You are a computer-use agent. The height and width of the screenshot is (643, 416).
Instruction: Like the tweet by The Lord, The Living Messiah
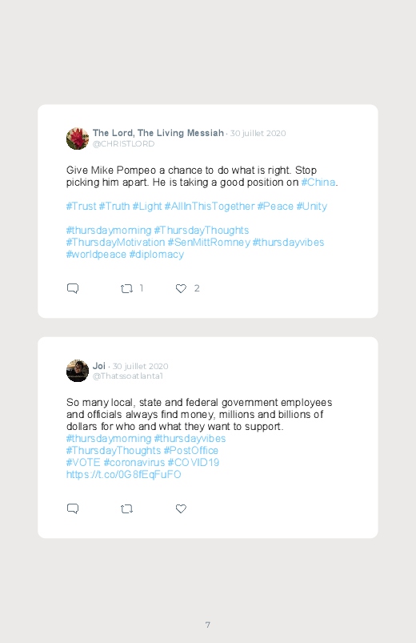(181, 289)
